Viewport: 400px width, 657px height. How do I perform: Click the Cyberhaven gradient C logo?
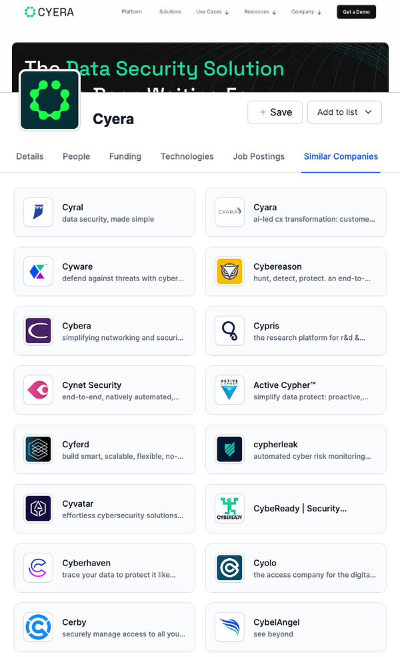pos(38,568)
